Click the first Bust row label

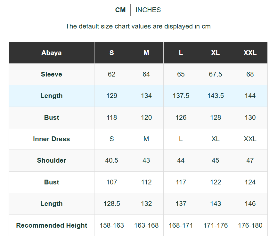coord(51,117)
